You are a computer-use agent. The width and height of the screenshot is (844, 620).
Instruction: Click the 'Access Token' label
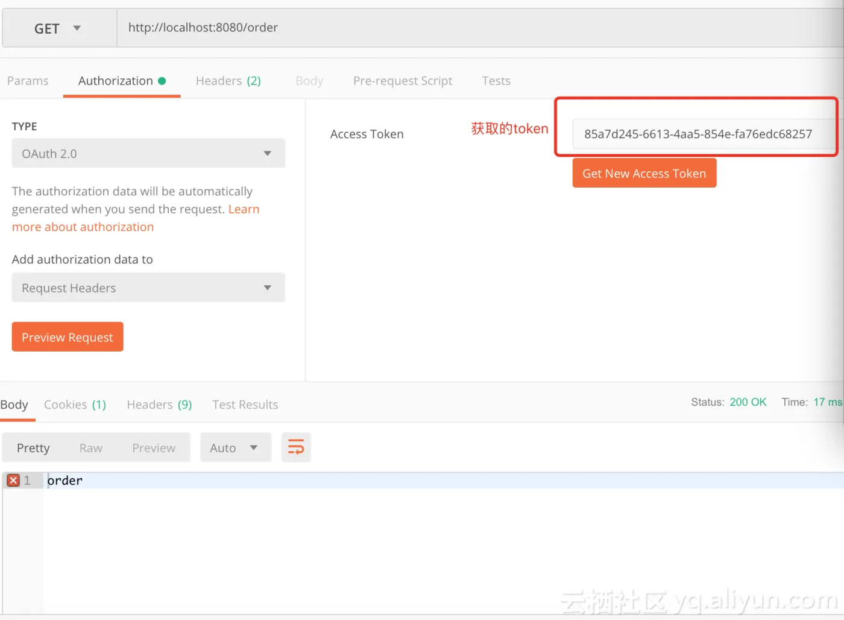click(x=367, y=134)
